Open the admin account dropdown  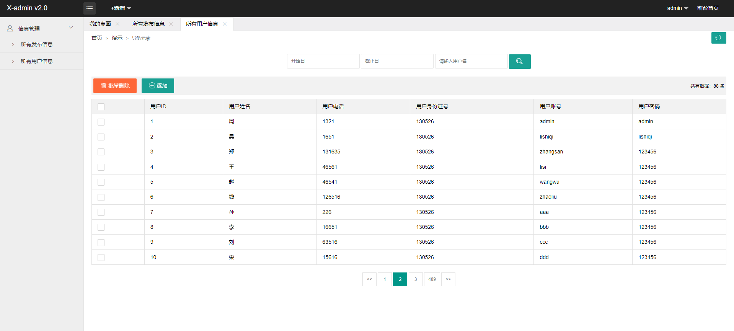677,8
